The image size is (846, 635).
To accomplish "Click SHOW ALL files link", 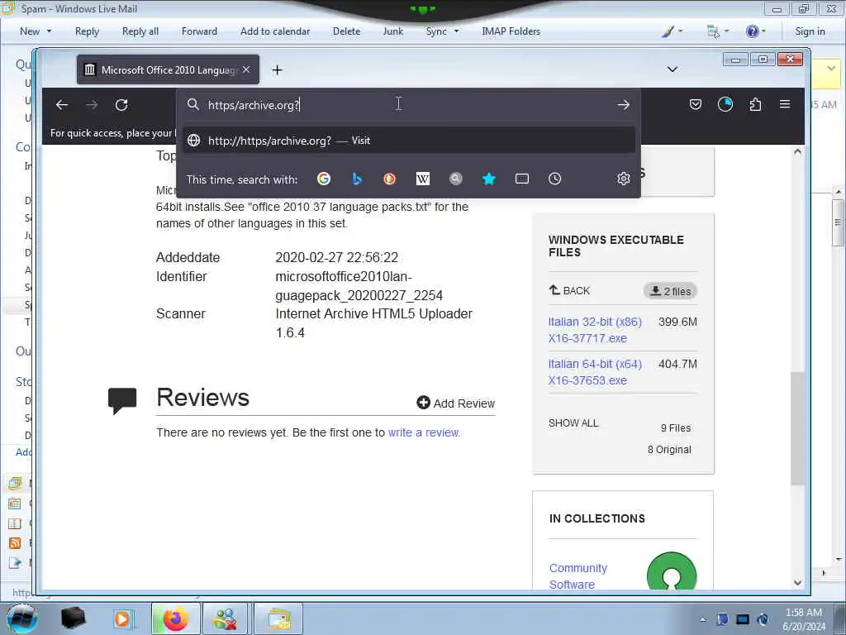I will point(573,423).
